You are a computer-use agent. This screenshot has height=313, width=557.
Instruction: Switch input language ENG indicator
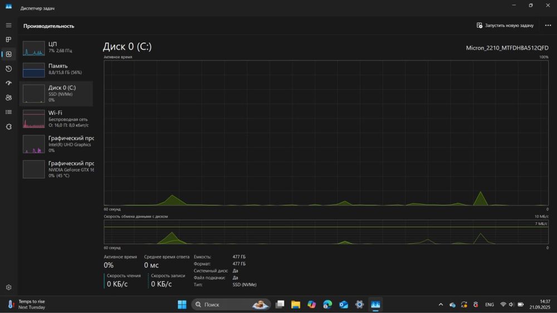[x=490, y=305]
